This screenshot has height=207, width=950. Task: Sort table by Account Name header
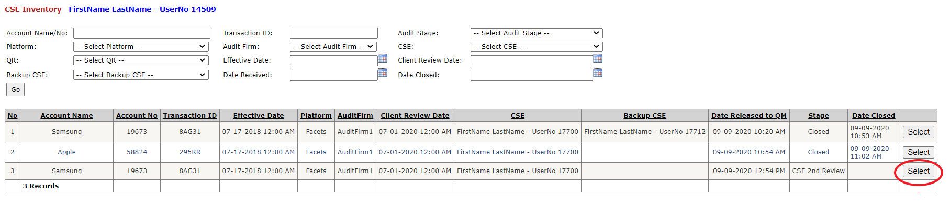(67, 116)
